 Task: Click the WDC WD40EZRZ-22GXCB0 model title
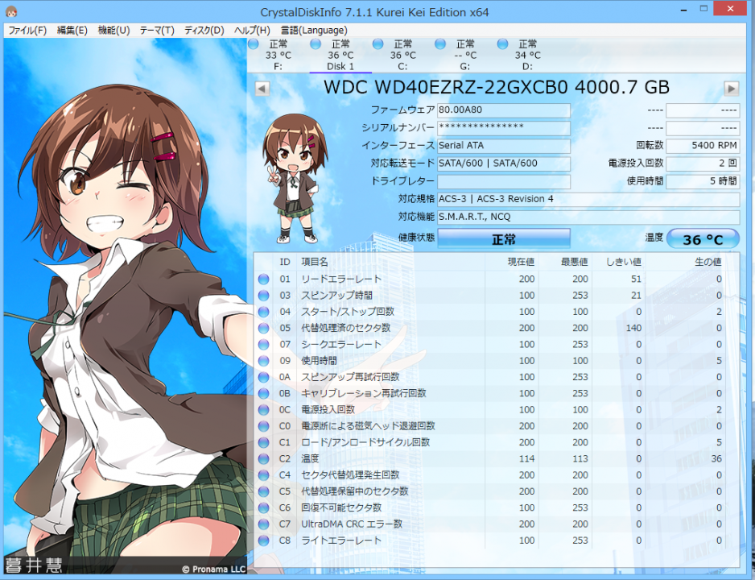click(x=497, y=87)
